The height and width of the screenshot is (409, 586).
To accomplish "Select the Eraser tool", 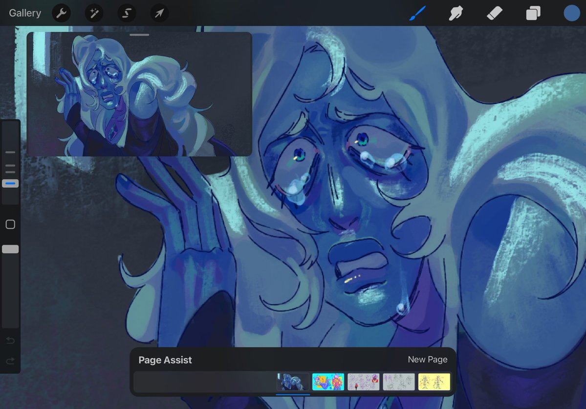I will [x=495, y=14].
